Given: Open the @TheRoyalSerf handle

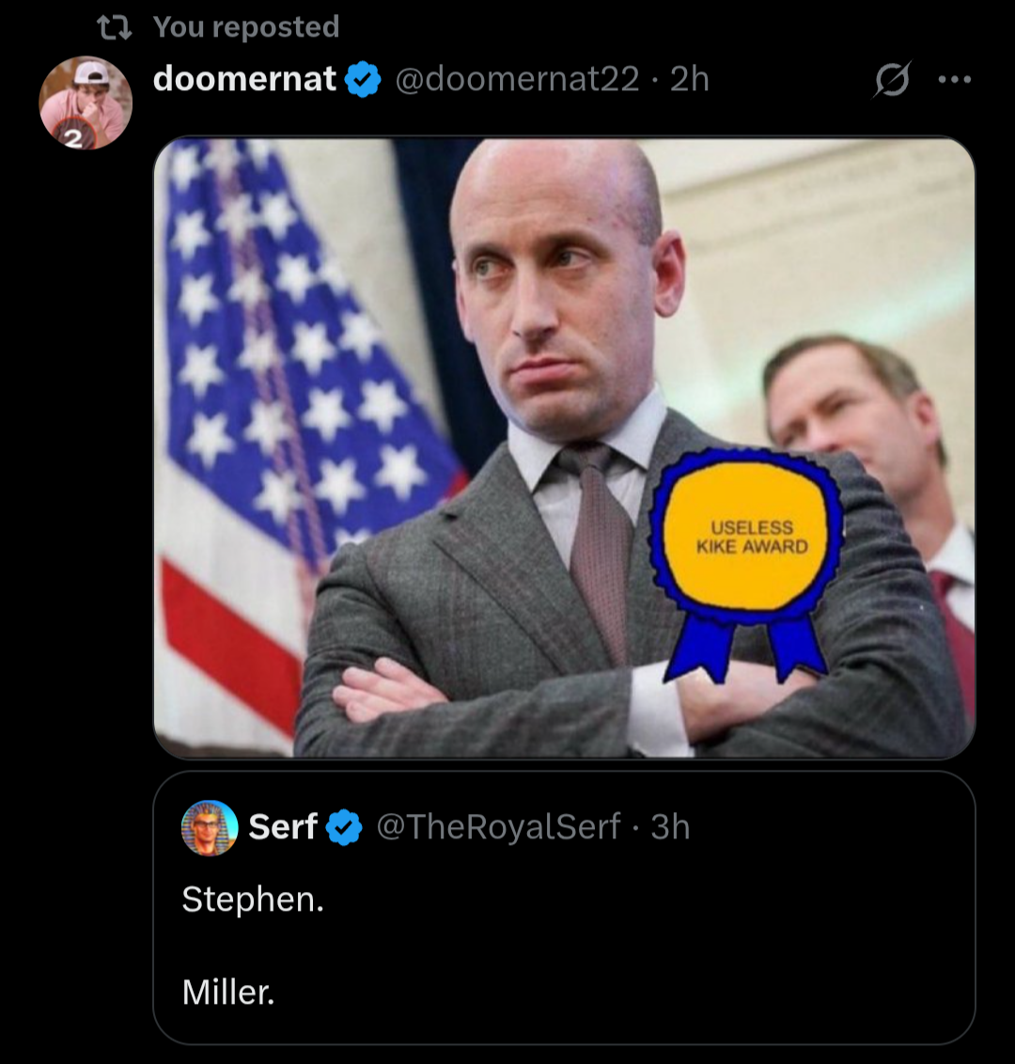Looking at the screenshot, I should pyautogui.click(x=498, y=827).
